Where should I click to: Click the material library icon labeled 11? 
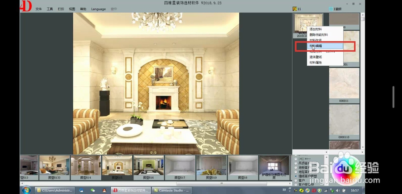[x=295, y=9]
